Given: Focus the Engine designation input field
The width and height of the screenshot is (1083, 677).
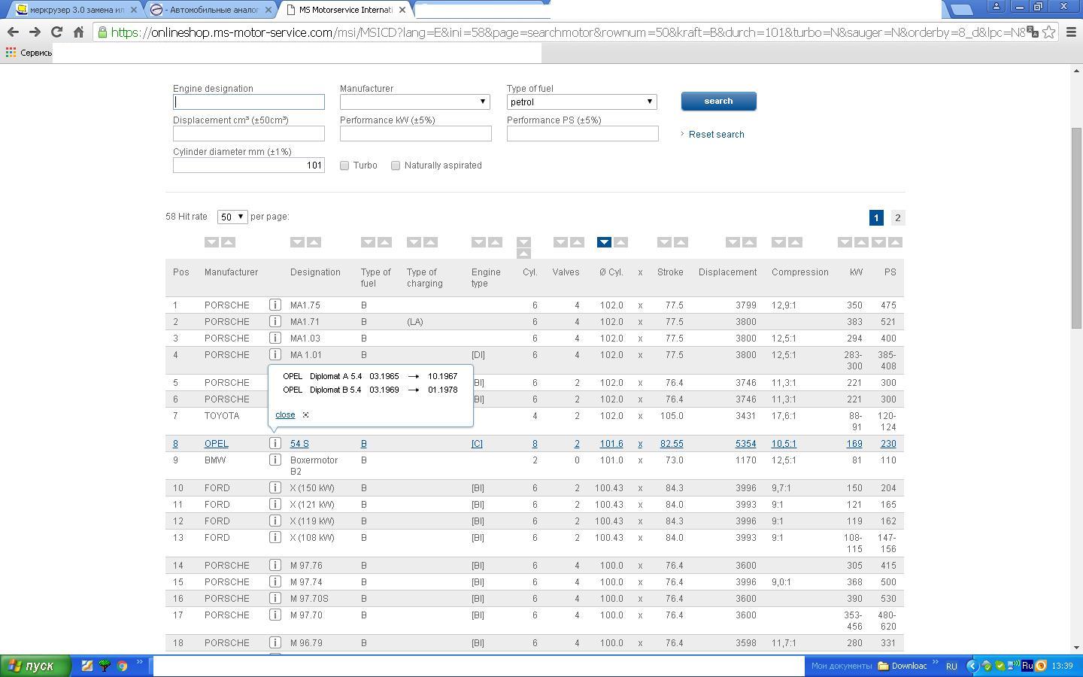Looking at the screenshot, I should pyautogui.click(x=249, y=102).
